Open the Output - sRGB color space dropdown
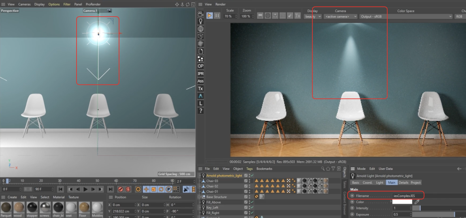Screen dimensions: 466x218 pos(406,16)
